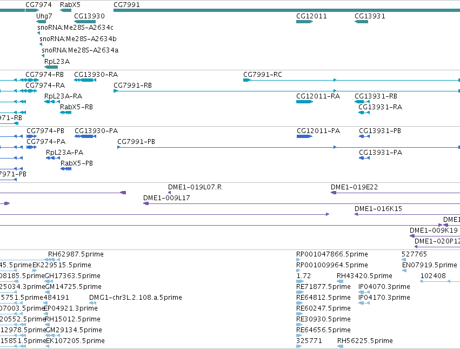460x349 pixels.
Task: Click the Uhg7 gene arrow
Action: 41,22
